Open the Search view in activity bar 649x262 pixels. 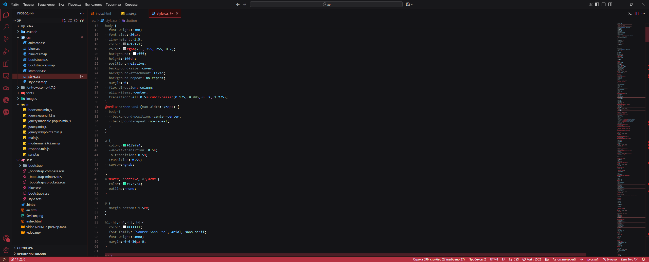click(x=6, y=27)
